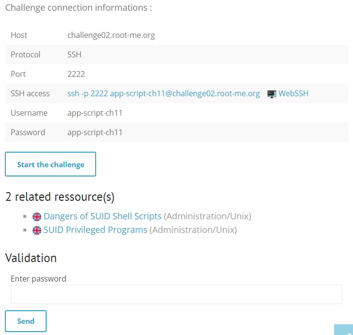Screen dimensions: 353x335
Task: Click the Challenge connection informations heading
Action: pyautogui.click(x=79, y=8)
